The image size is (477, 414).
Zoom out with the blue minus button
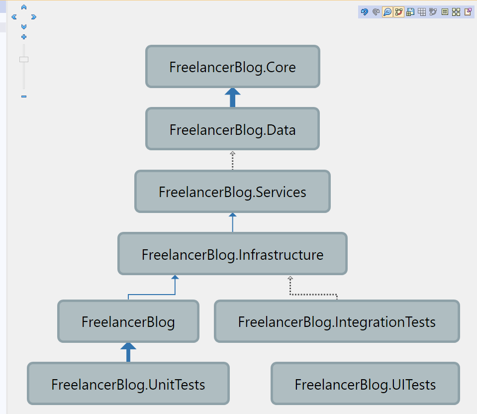24,97
